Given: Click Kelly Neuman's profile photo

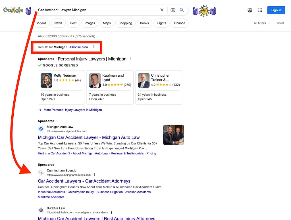Looking at the screenshot, I should 46,80.
